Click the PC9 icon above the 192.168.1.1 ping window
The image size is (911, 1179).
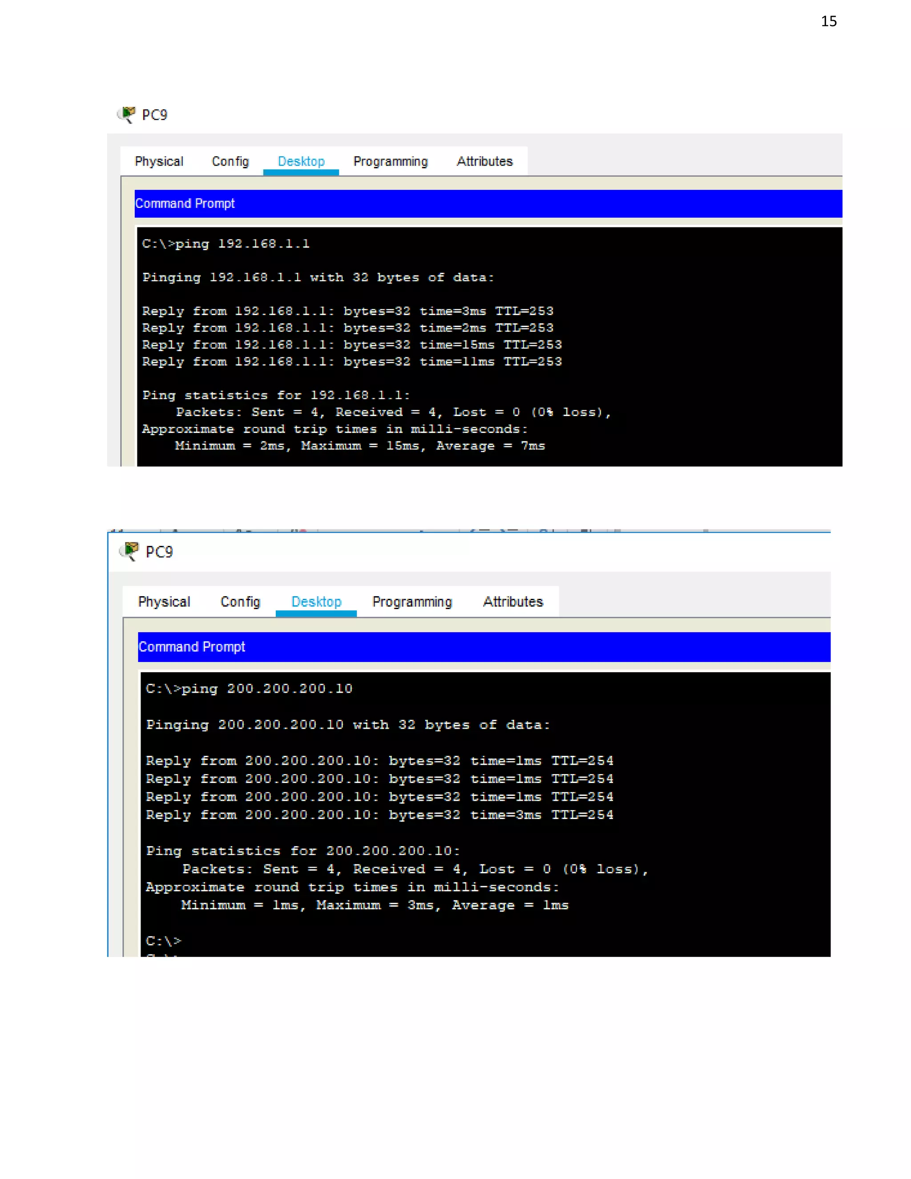(127, 114)
